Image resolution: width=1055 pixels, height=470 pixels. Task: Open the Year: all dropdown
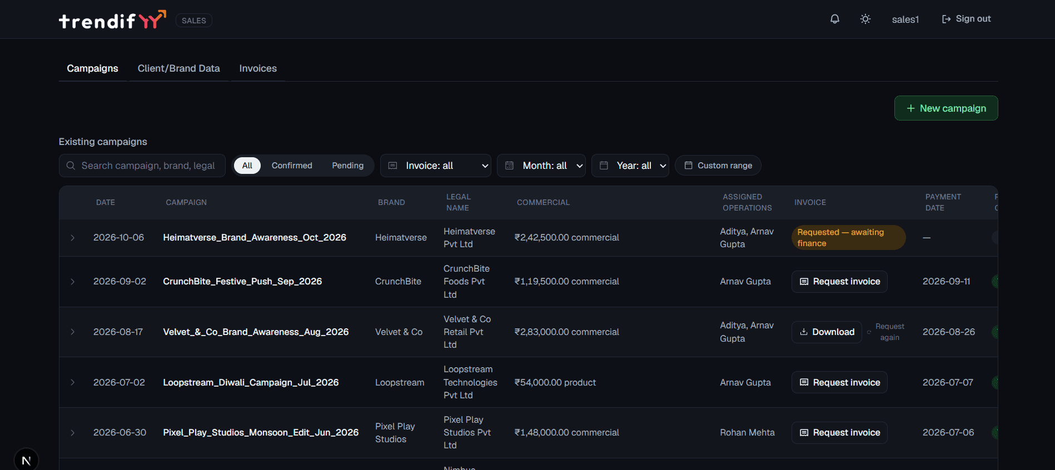(x=630, y=166)
